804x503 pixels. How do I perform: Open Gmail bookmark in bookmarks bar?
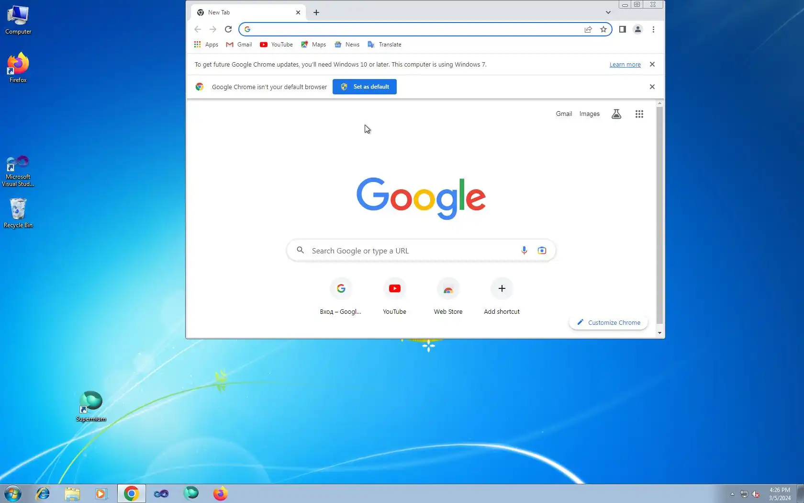[239, 45]
